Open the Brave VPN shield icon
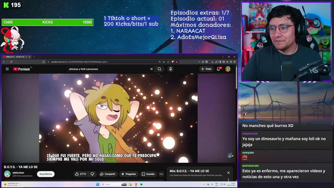The height and width of the screenshot is (188, 334). (x=231, y=62)
